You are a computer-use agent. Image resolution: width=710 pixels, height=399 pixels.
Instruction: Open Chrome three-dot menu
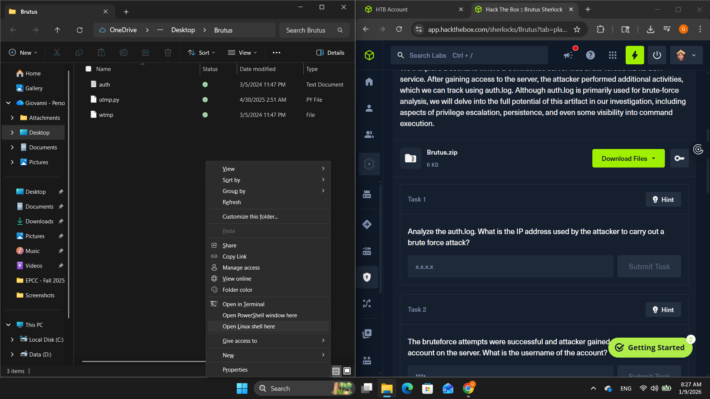point(700,29)
